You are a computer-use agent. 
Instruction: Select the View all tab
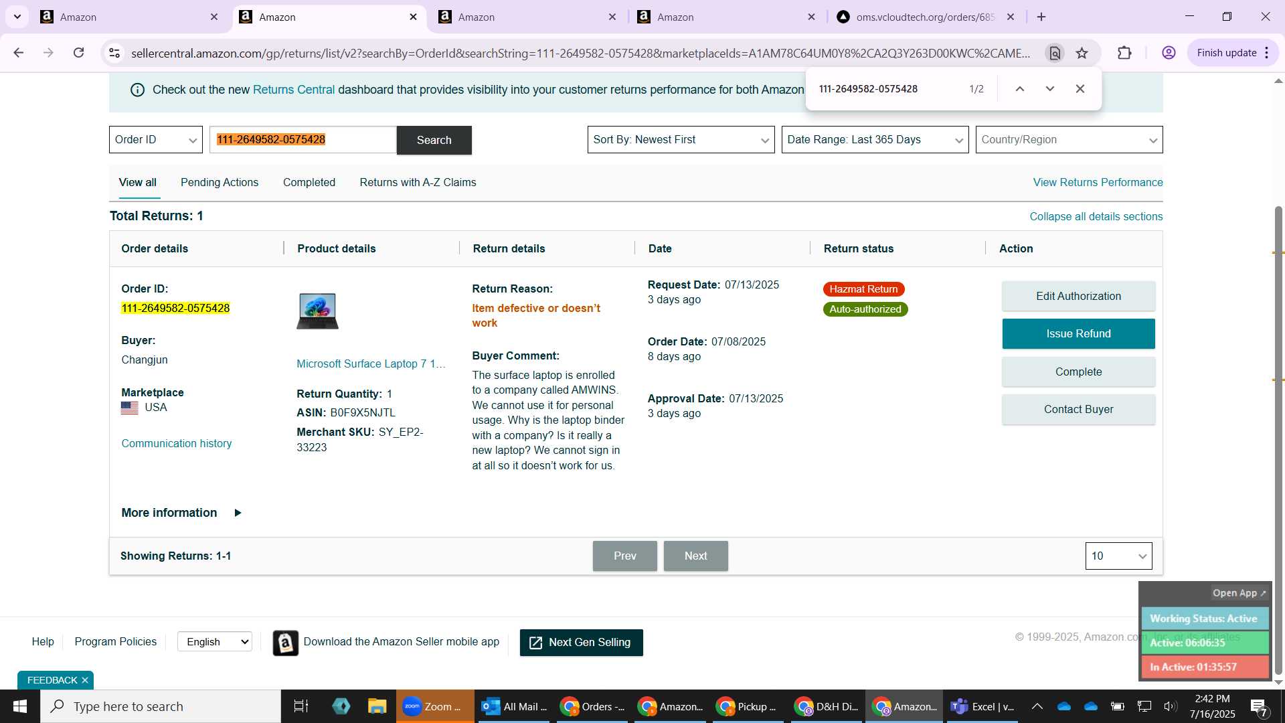click(x=137, y=182)
